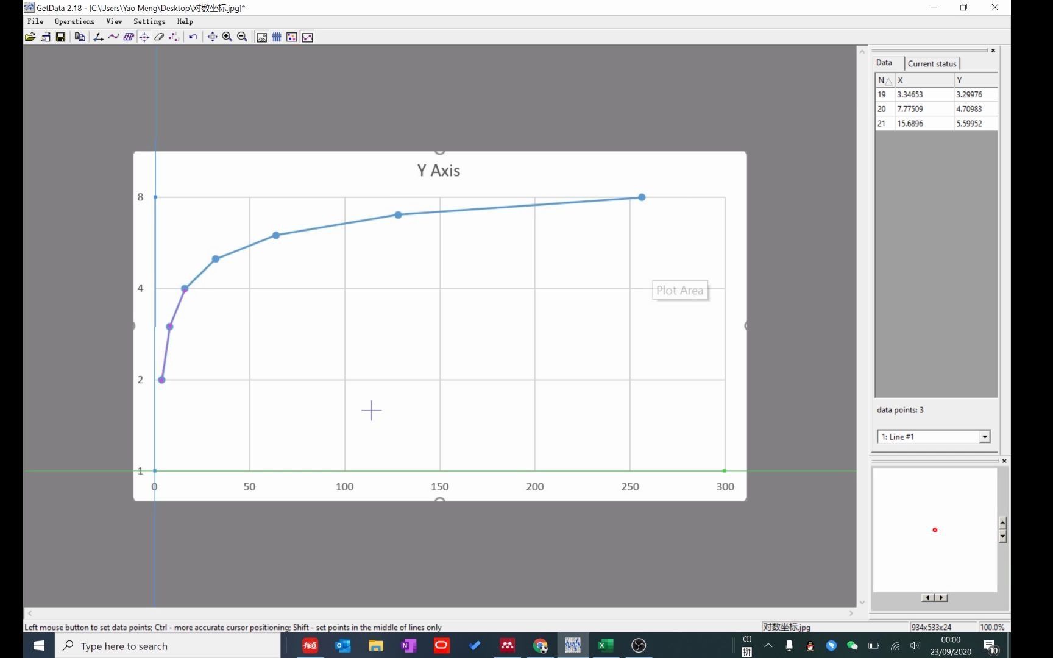This screenshot has width=1053, height=658.
Task: Open the File menu
Action: (35, 21)
